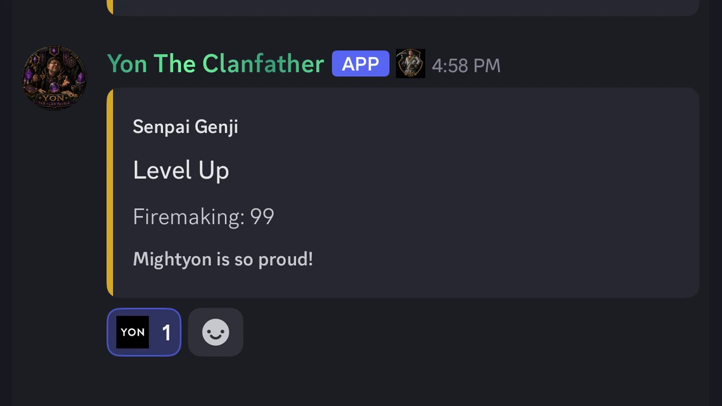Click the YON emoji image in the reaction

[x=132, y=332]
